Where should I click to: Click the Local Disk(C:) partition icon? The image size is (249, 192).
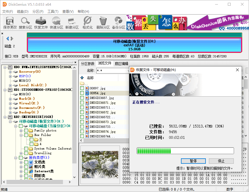pos(16,85)
